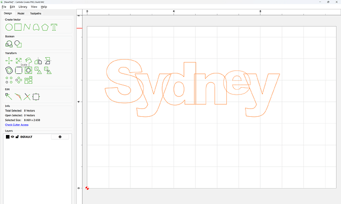Use the Trim Vectors scissors tool

(27, 97)
